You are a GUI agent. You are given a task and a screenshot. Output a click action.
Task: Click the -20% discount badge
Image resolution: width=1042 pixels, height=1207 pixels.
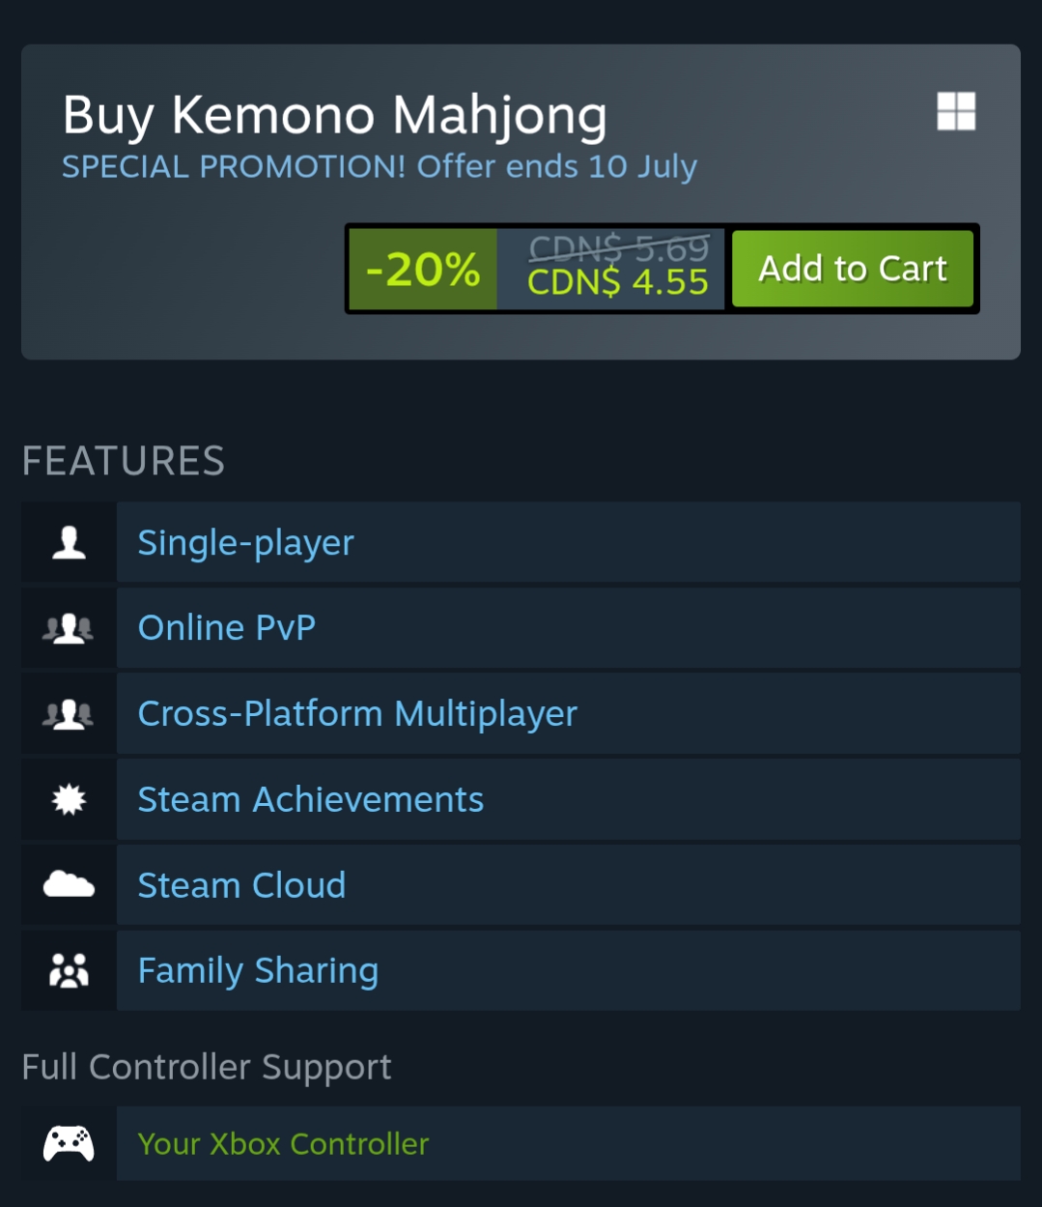pyautogui.click(x=423, y=270)
